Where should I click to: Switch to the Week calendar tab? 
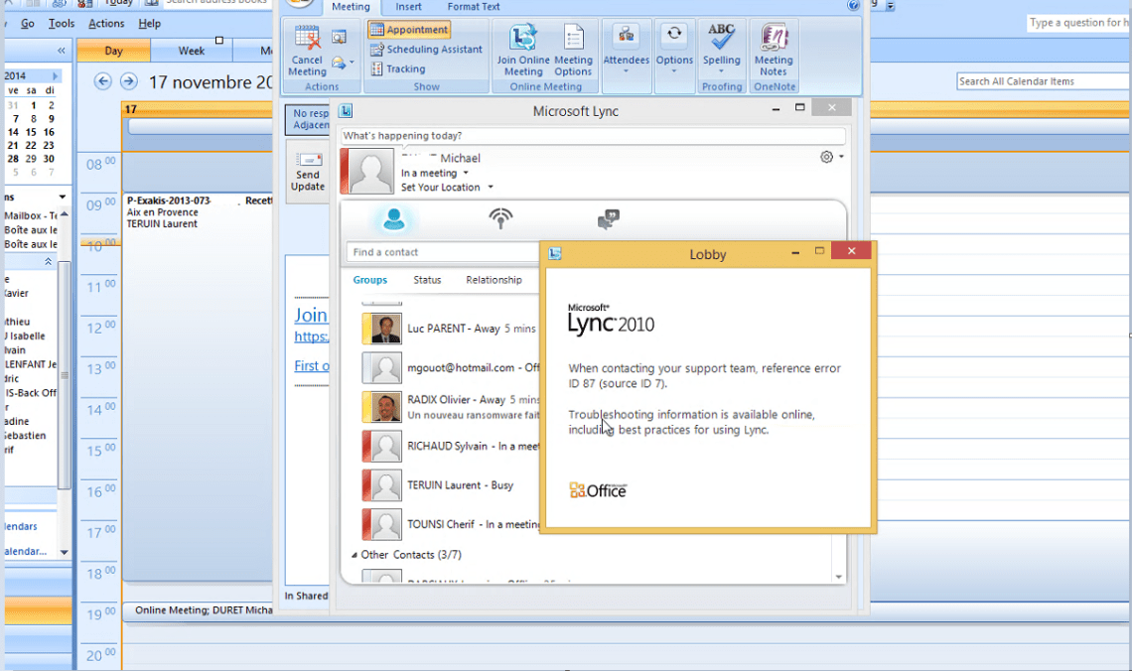(192, 51)
